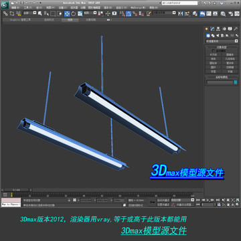
Task: Click the time slider handle
Action: (x=15, y=190)
